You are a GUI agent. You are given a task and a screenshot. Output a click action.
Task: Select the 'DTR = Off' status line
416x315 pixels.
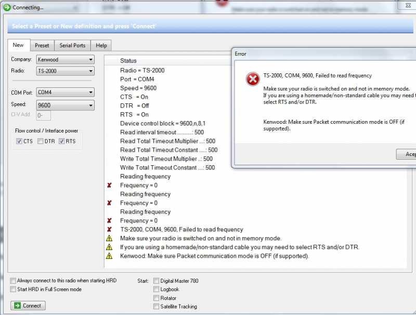pyautogui.click(x=135, y=106)
